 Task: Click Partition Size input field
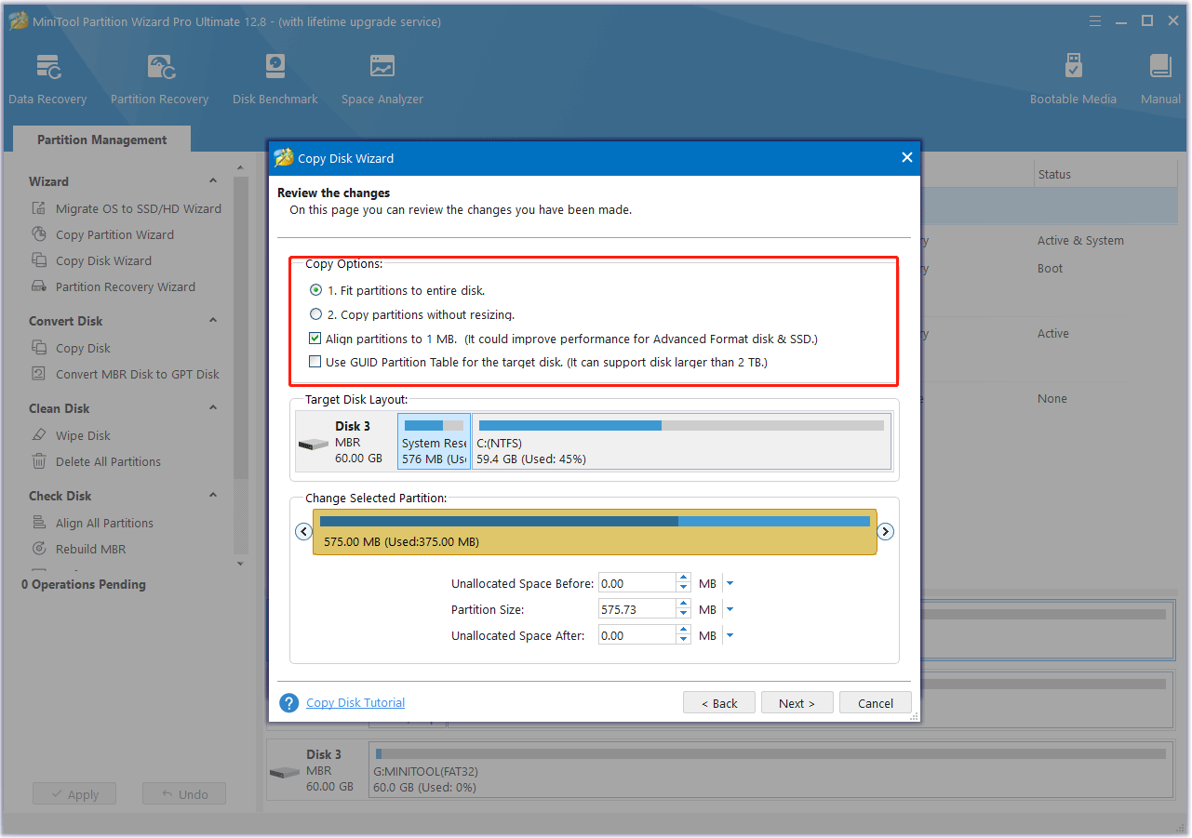point(636,609)
